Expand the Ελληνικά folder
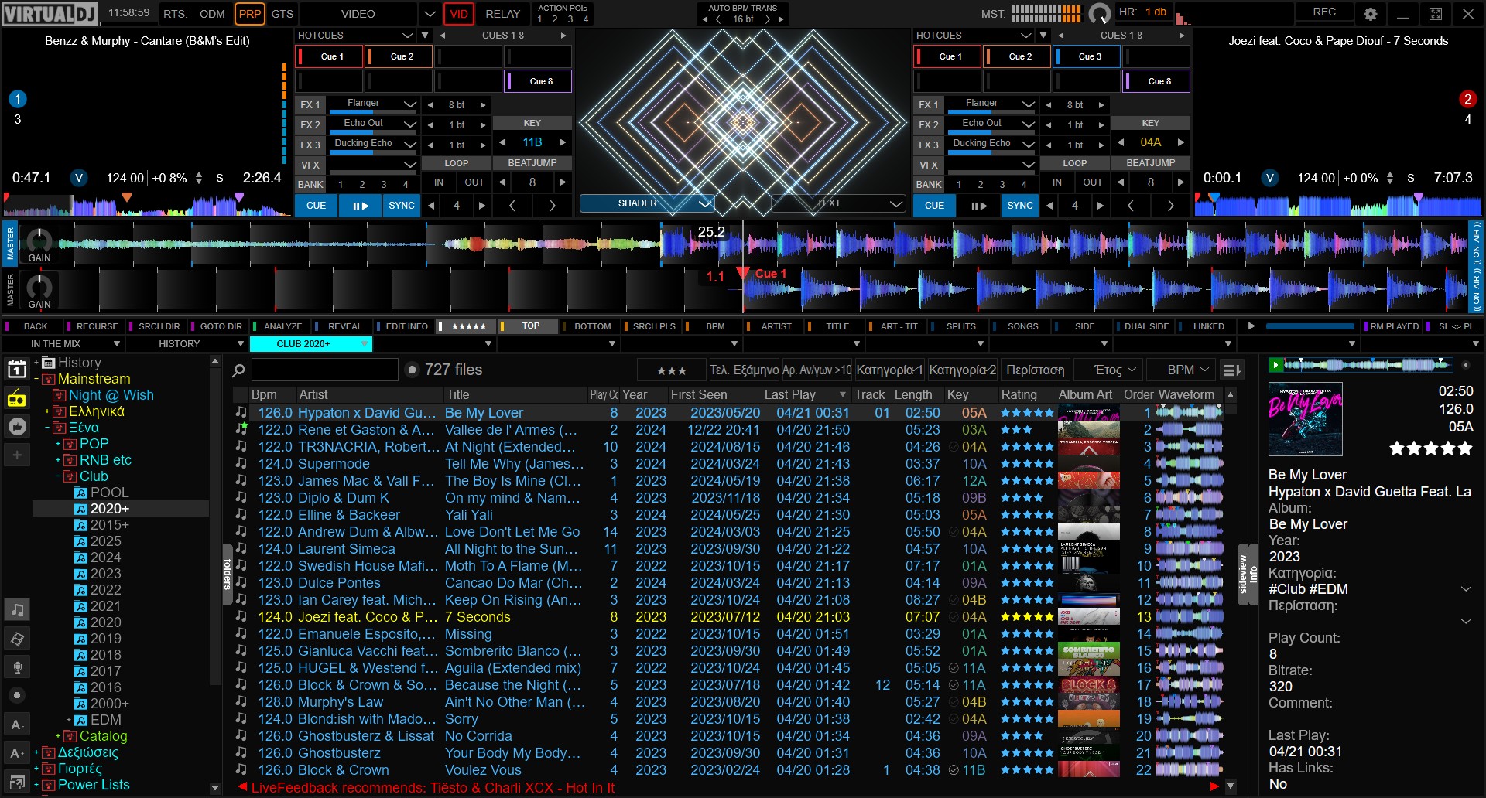Image resolution: width=1486 pixels, height=798 pixels. point(46,411)
